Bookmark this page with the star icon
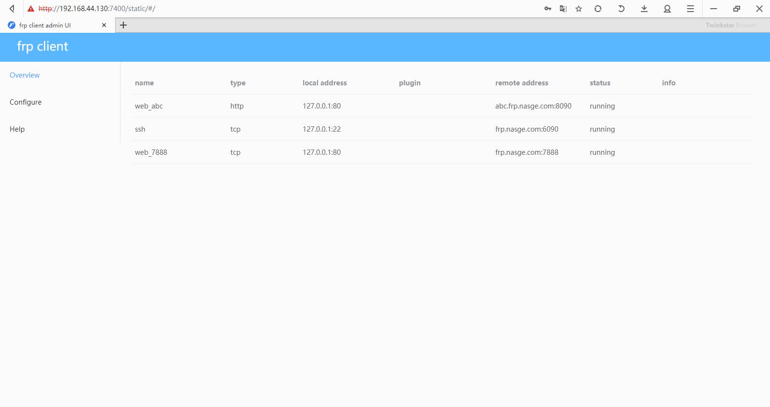The image size is (770, 407). [579, 9]
